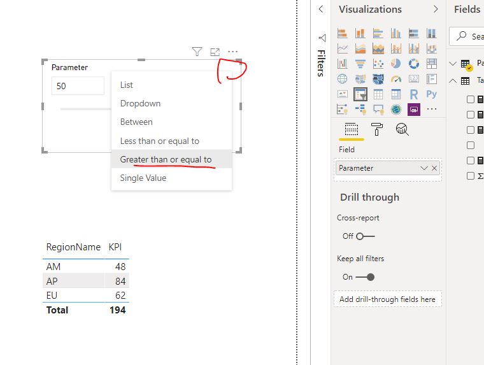Screen dimensions: 484x365
Task: Select the Pie chart visual
Action: (x=395, y=64)
